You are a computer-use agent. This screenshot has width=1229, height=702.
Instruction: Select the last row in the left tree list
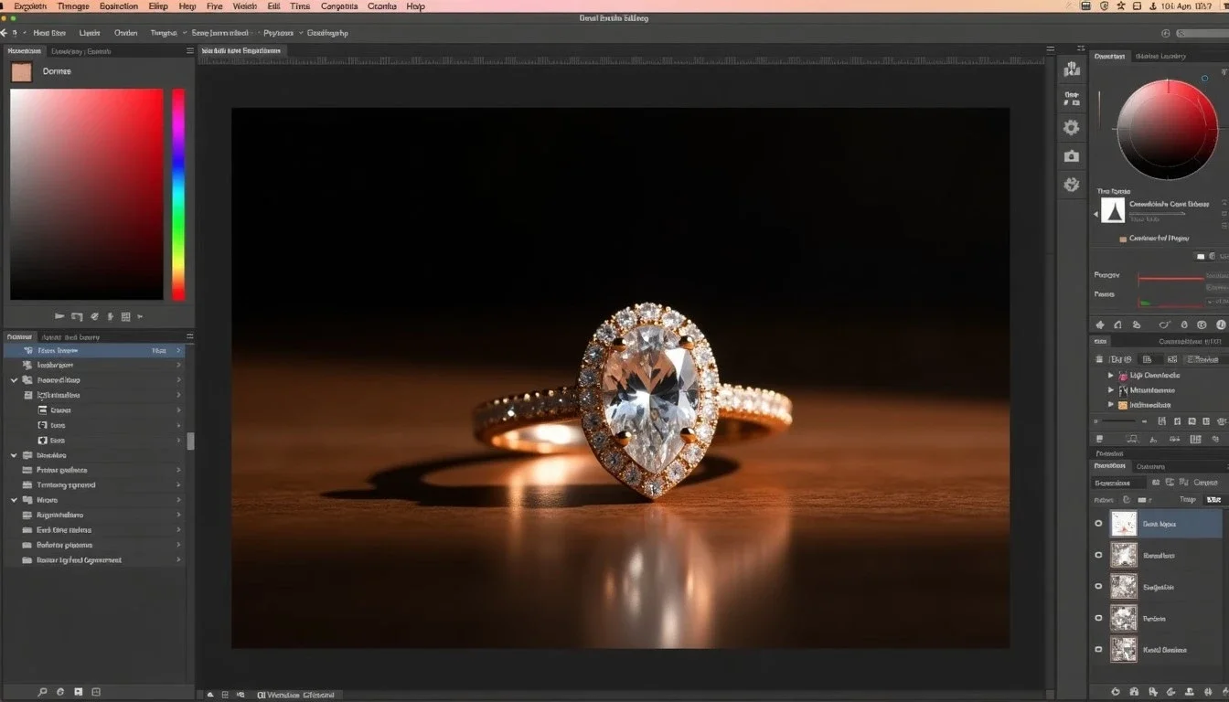[x=94, y=559]
